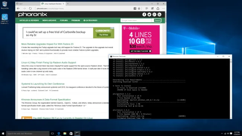
Task: Open Phoronix RSS feed icon
Action: click(159, 15)
